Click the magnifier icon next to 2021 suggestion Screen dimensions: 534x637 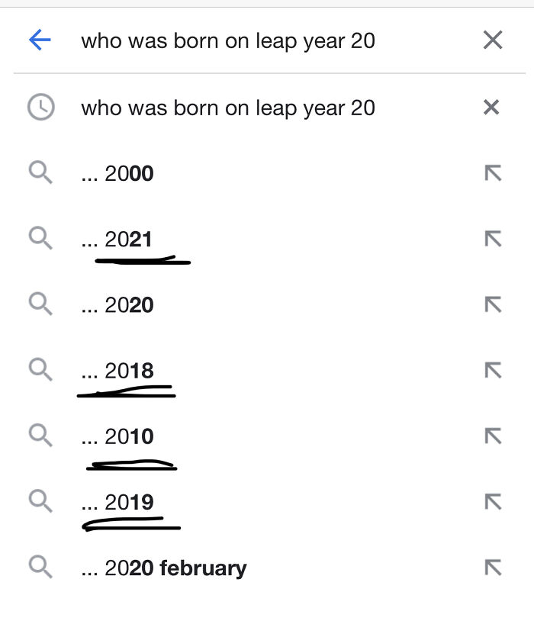42,239
